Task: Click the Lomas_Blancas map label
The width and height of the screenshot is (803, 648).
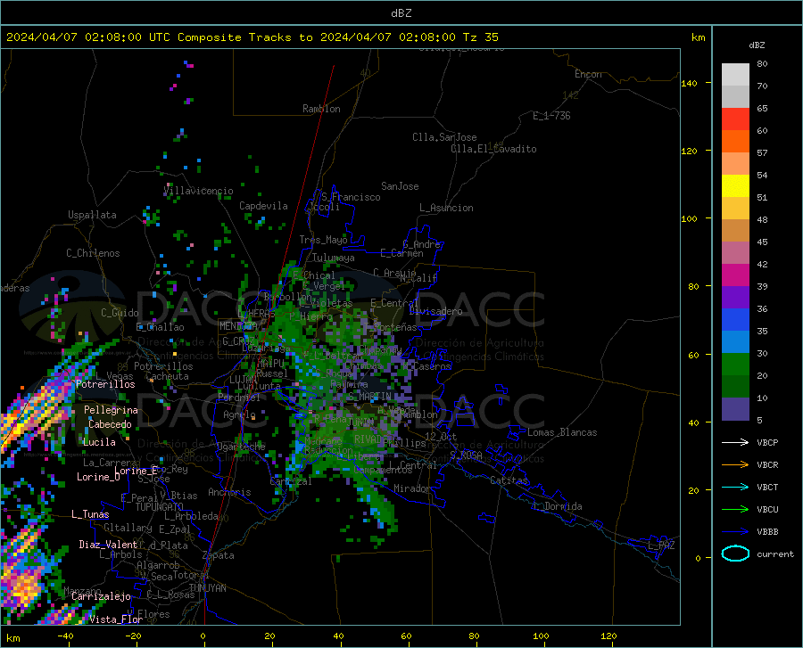Action: click(562, 432)
